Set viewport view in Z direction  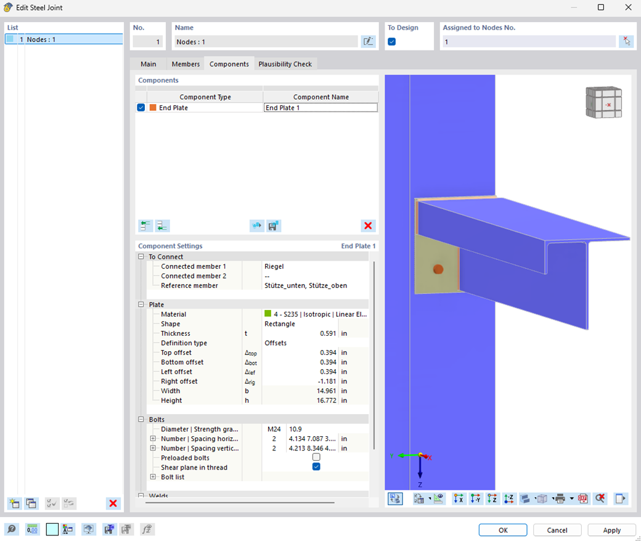491,498
